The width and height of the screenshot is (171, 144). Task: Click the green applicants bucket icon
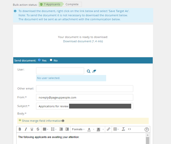[x=41, y=4]
